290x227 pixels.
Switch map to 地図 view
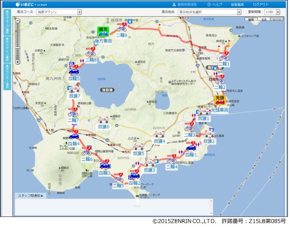point(251,19)
